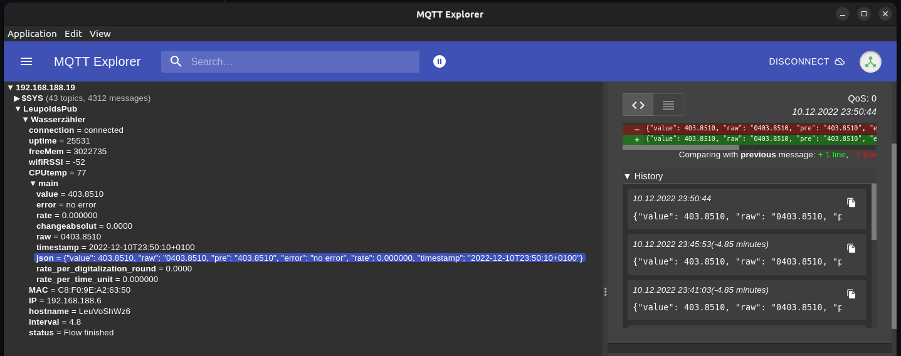Copy the 23:41:03 history message
The image size is (901, 356).
[851, 293]
